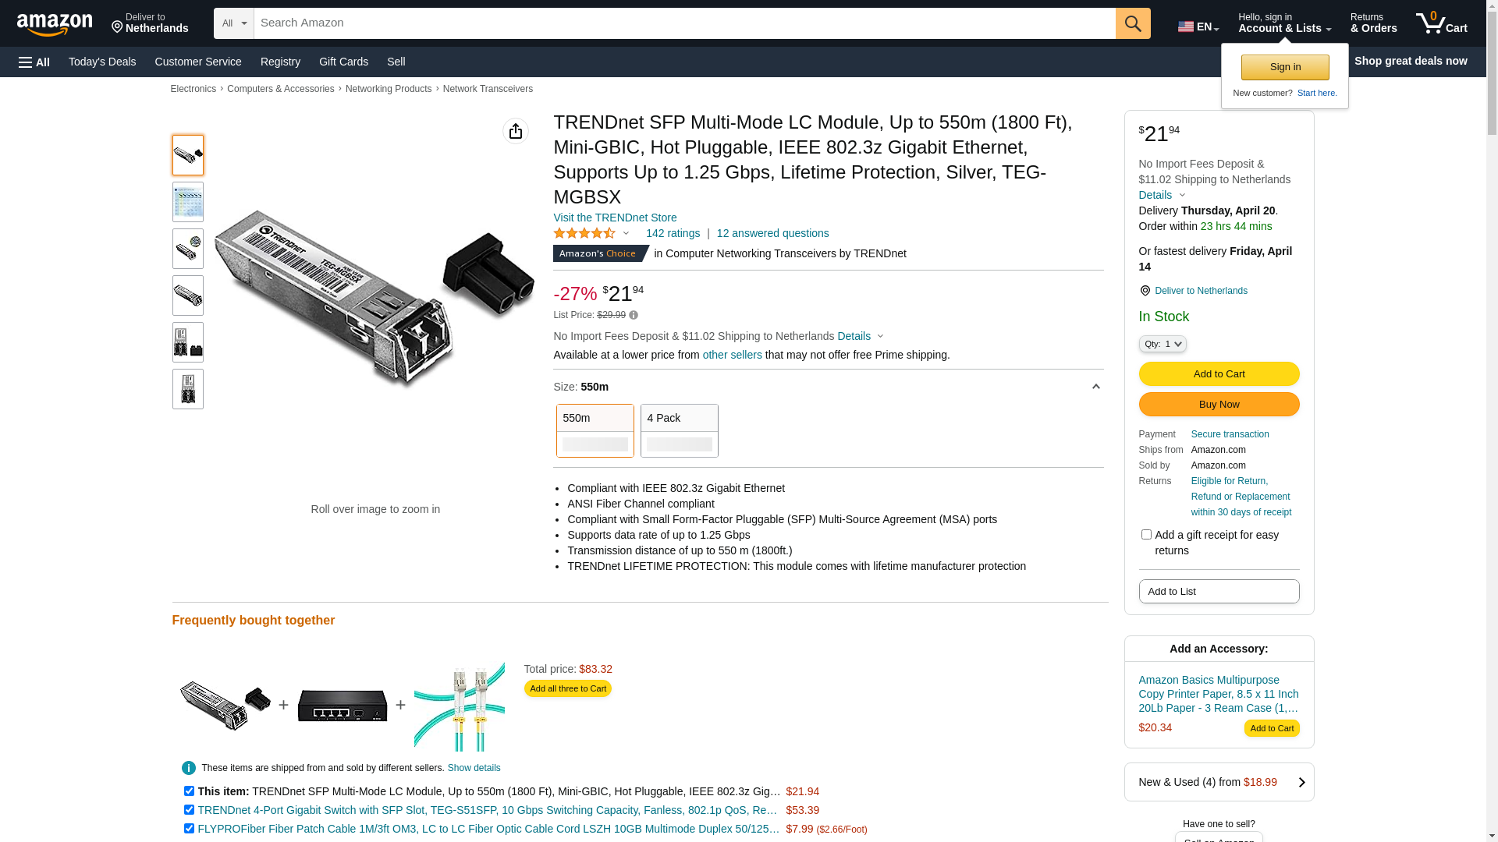This screenshot has height=842, width=1498.
Task: Click the Amazon logo
Action: coord(55,24)
